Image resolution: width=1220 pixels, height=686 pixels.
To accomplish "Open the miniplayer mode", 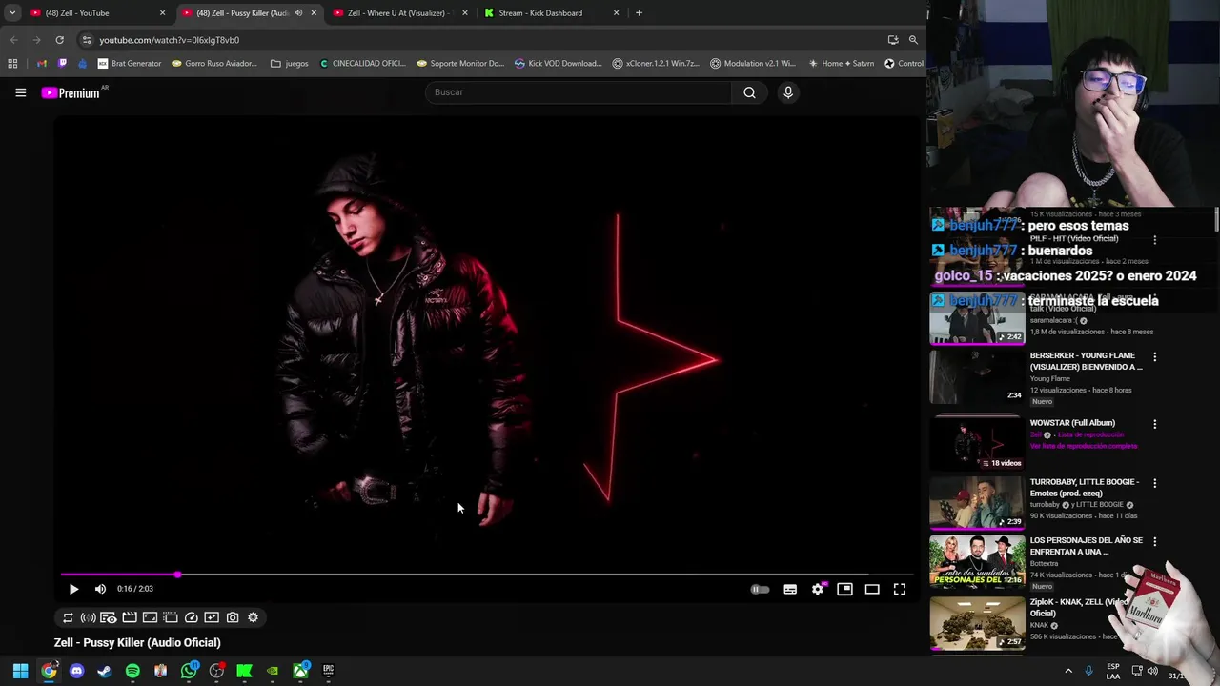I will pyautogui.click(x=844, y=590).
